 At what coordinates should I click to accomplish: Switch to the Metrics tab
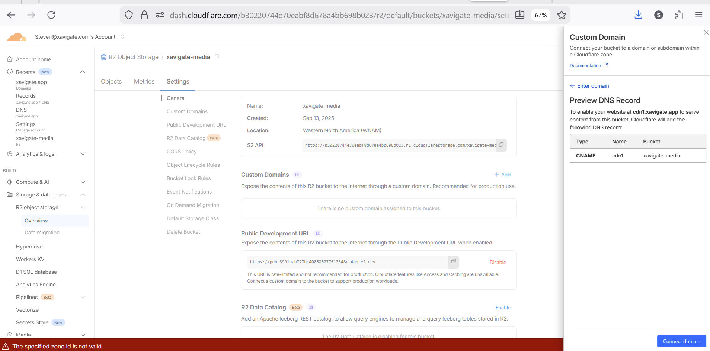pyautogui.click(x=144, y=81)
